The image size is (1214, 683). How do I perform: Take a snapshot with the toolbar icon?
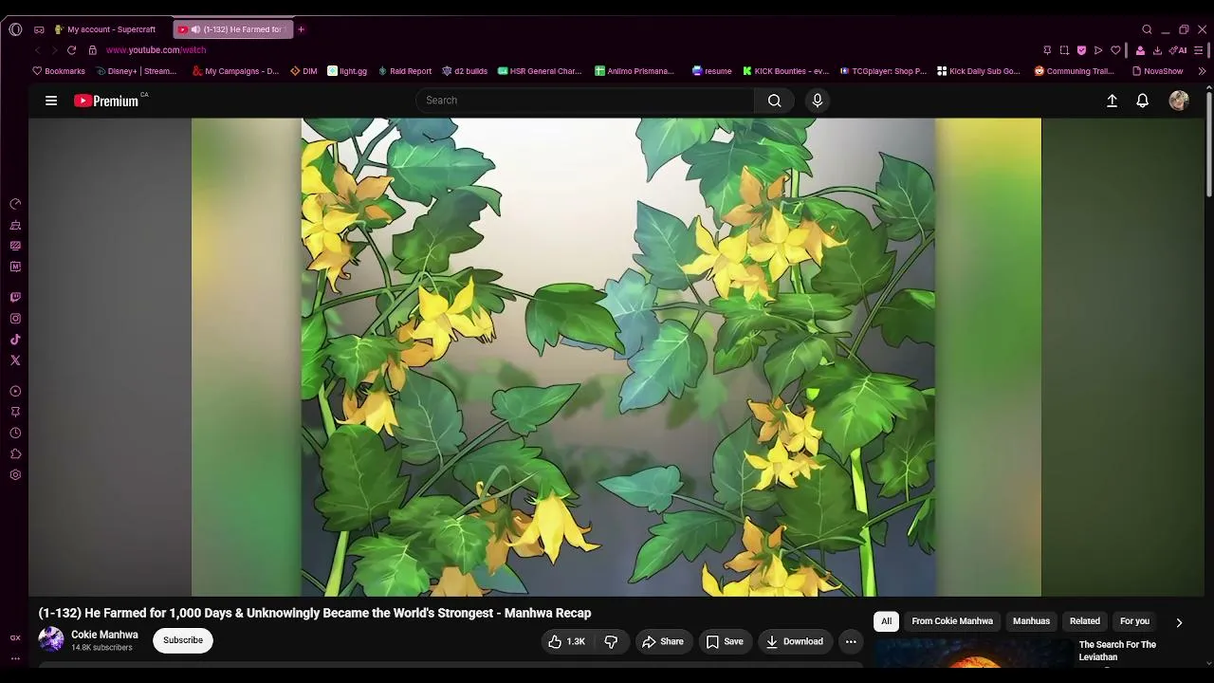tap(1064, 50)
